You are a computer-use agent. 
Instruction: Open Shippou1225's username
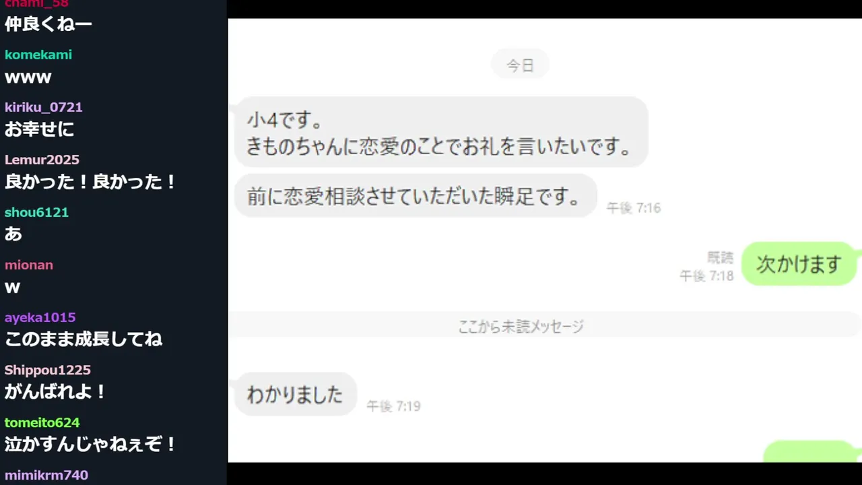[x=48, y=370]
